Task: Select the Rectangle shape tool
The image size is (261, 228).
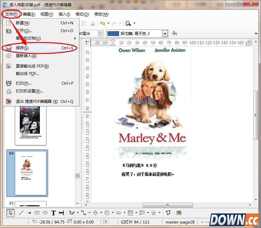Action: point(37,213)
